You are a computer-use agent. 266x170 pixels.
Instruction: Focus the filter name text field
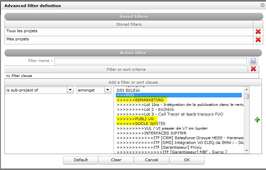[150, 61]
